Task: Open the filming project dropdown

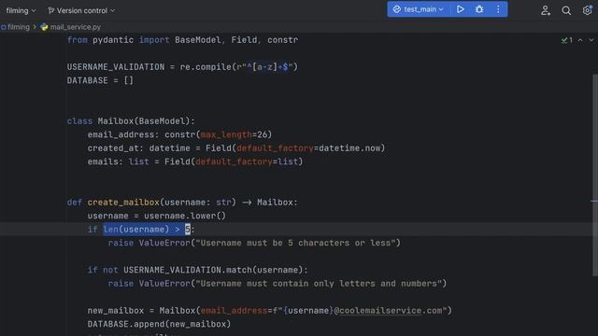Action: [x=21, y=10]
